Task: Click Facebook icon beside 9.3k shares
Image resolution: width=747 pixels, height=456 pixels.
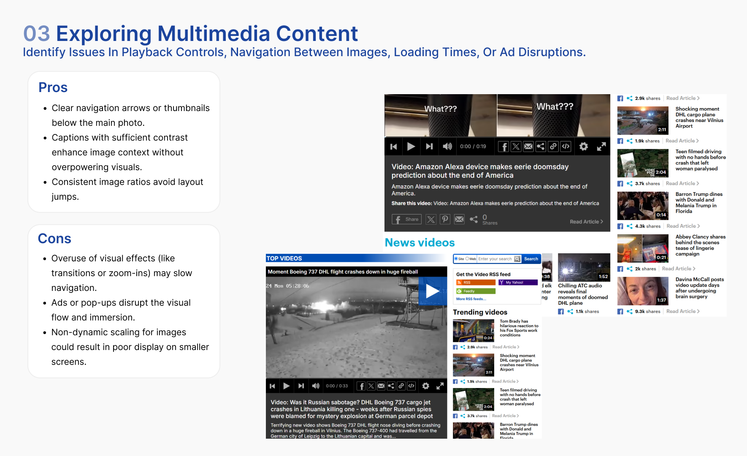Action: point(620,312)
